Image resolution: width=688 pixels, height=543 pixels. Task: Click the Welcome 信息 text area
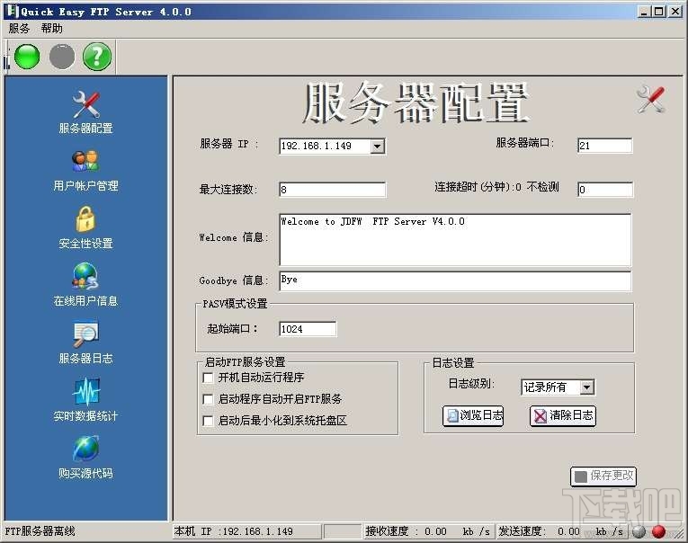pos(455,240)
